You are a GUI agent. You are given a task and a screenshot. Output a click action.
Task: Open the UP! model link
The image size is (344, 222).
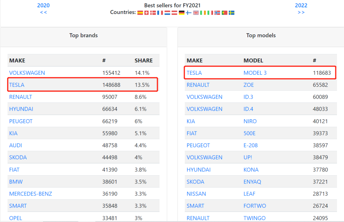click(248, 157)
